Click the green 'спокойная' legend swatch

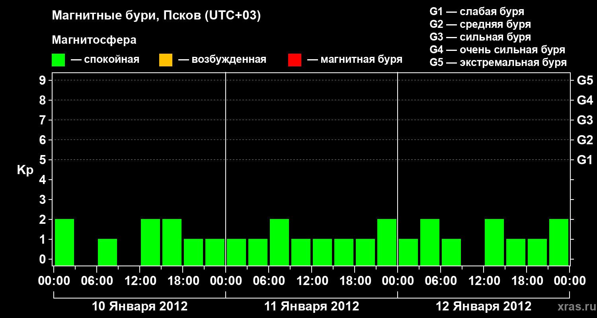pyautogui.click(x=59, y=60)
